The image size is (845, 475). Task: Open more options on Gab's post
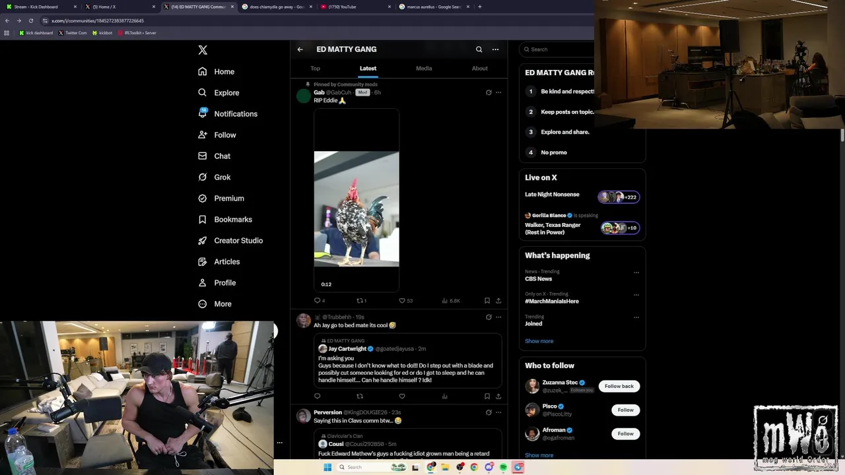tap(498, 92)
